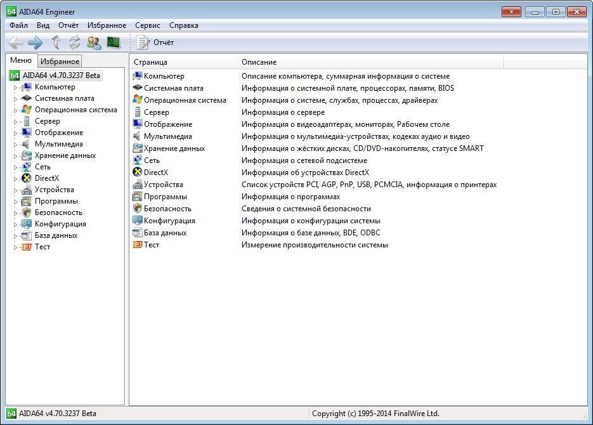Open the Файл menu
The height and width of the screenshot is (425, 593).
(18, 25)
